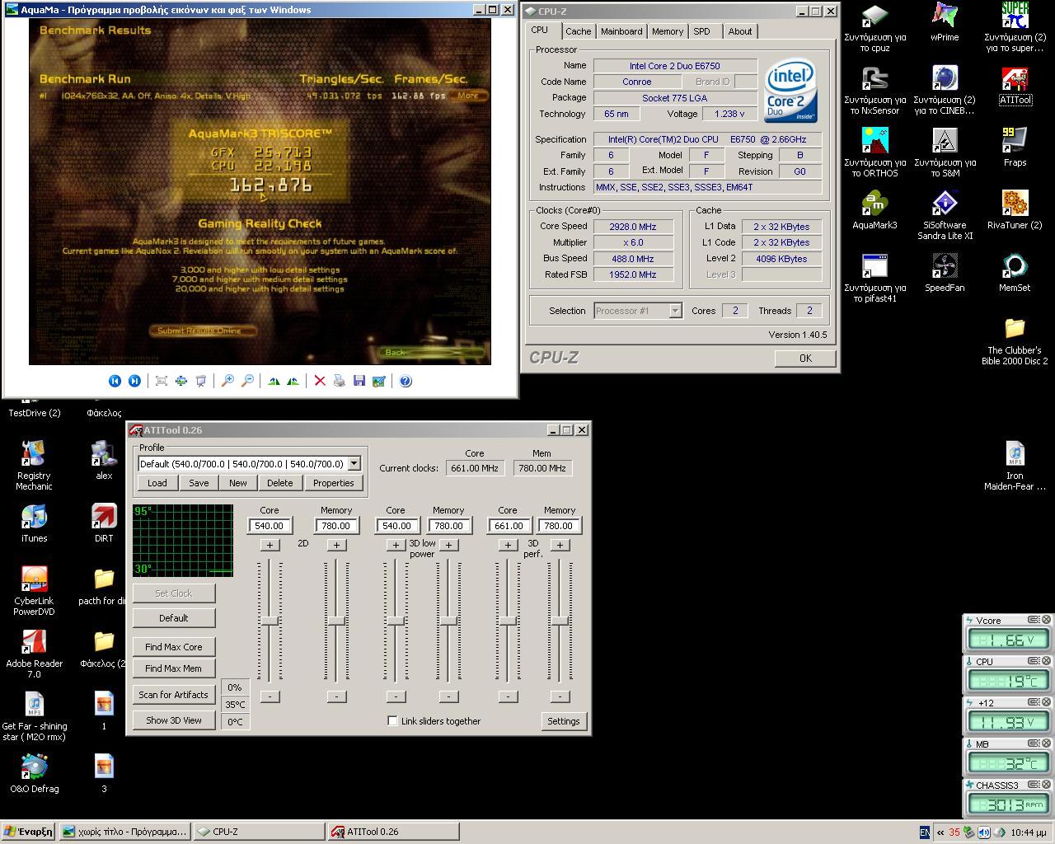Select the ATITool desktop icon
Screen dimensions: 1055x844
1015,85
